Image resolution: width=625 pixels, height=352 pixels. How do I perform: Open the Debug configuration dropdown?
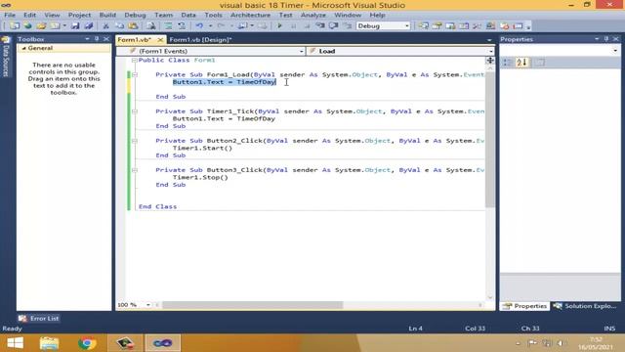[x=407, y=26]
